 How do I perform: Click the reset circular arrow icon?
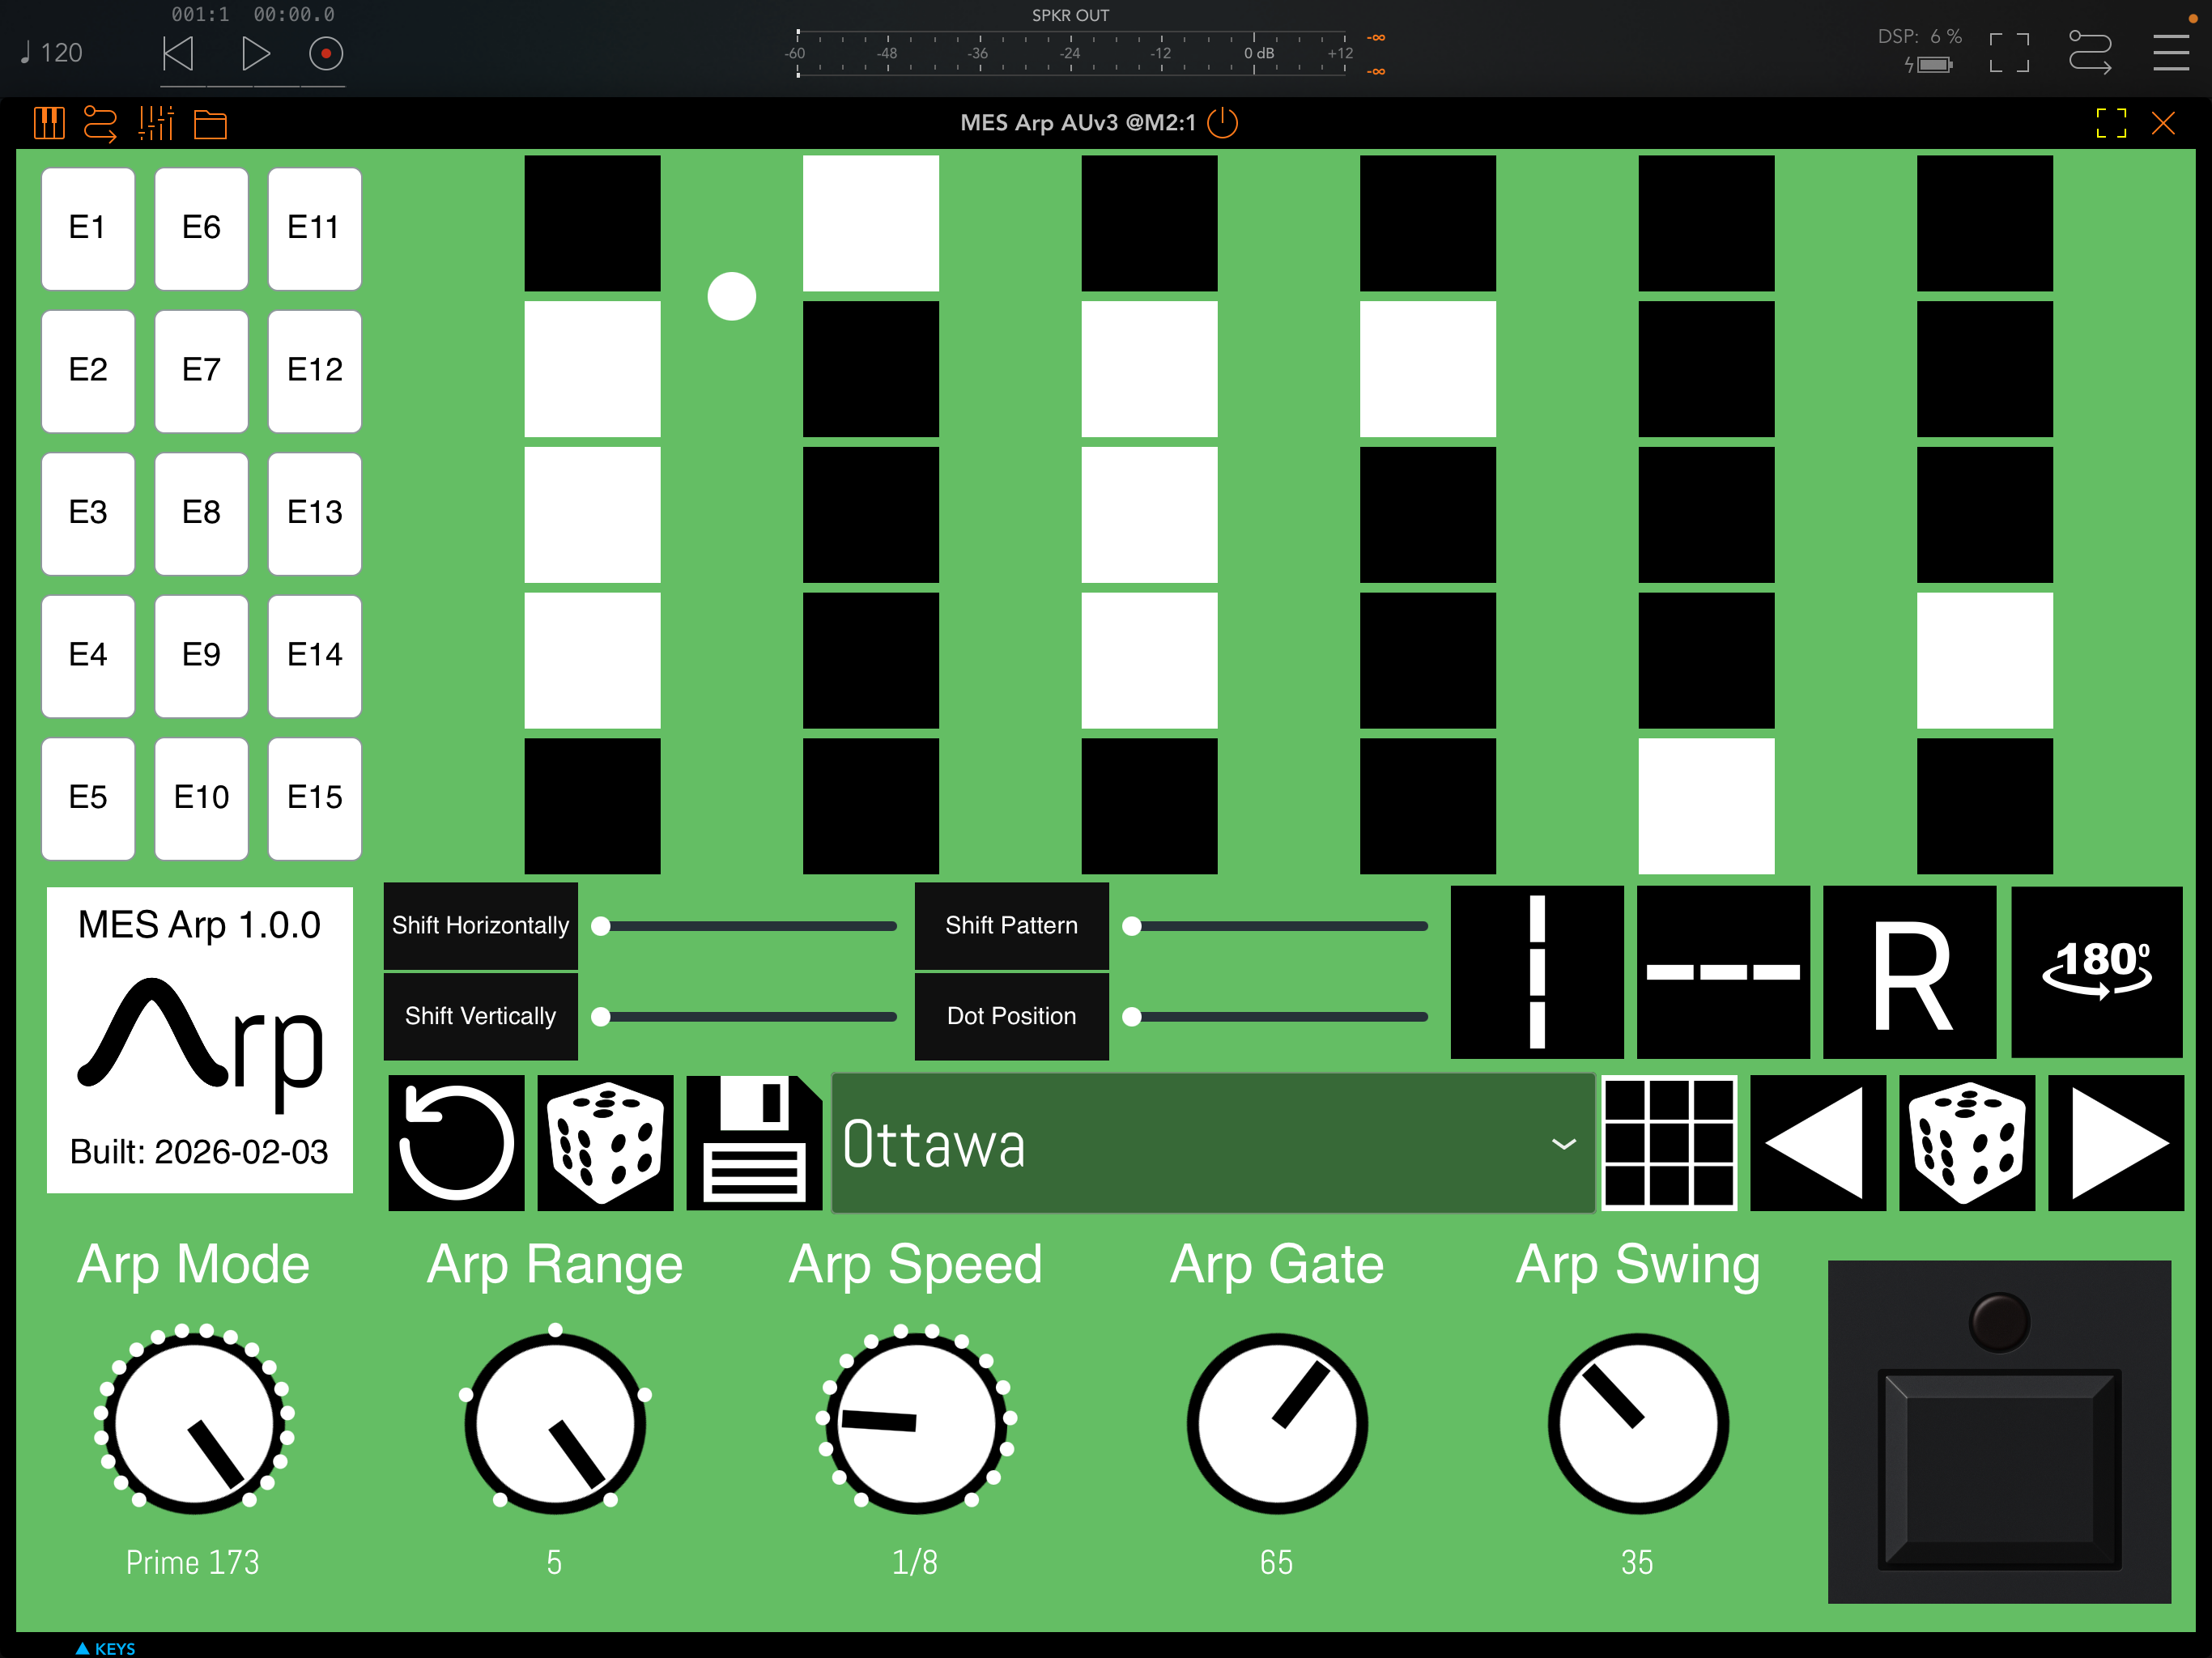457,1143
